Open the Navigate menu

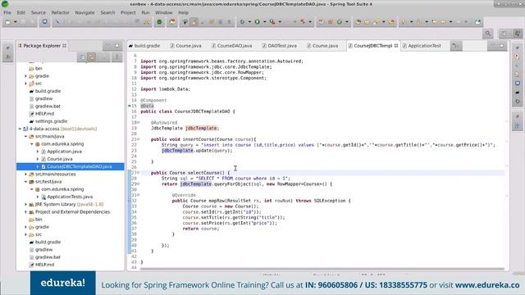tap(84, 12)
